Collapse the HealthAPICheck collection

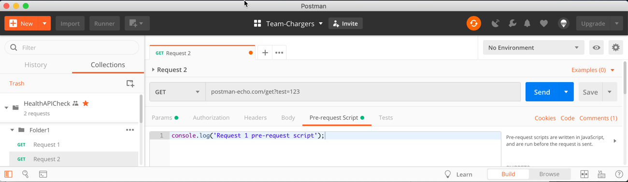click(x=6, y=107)
